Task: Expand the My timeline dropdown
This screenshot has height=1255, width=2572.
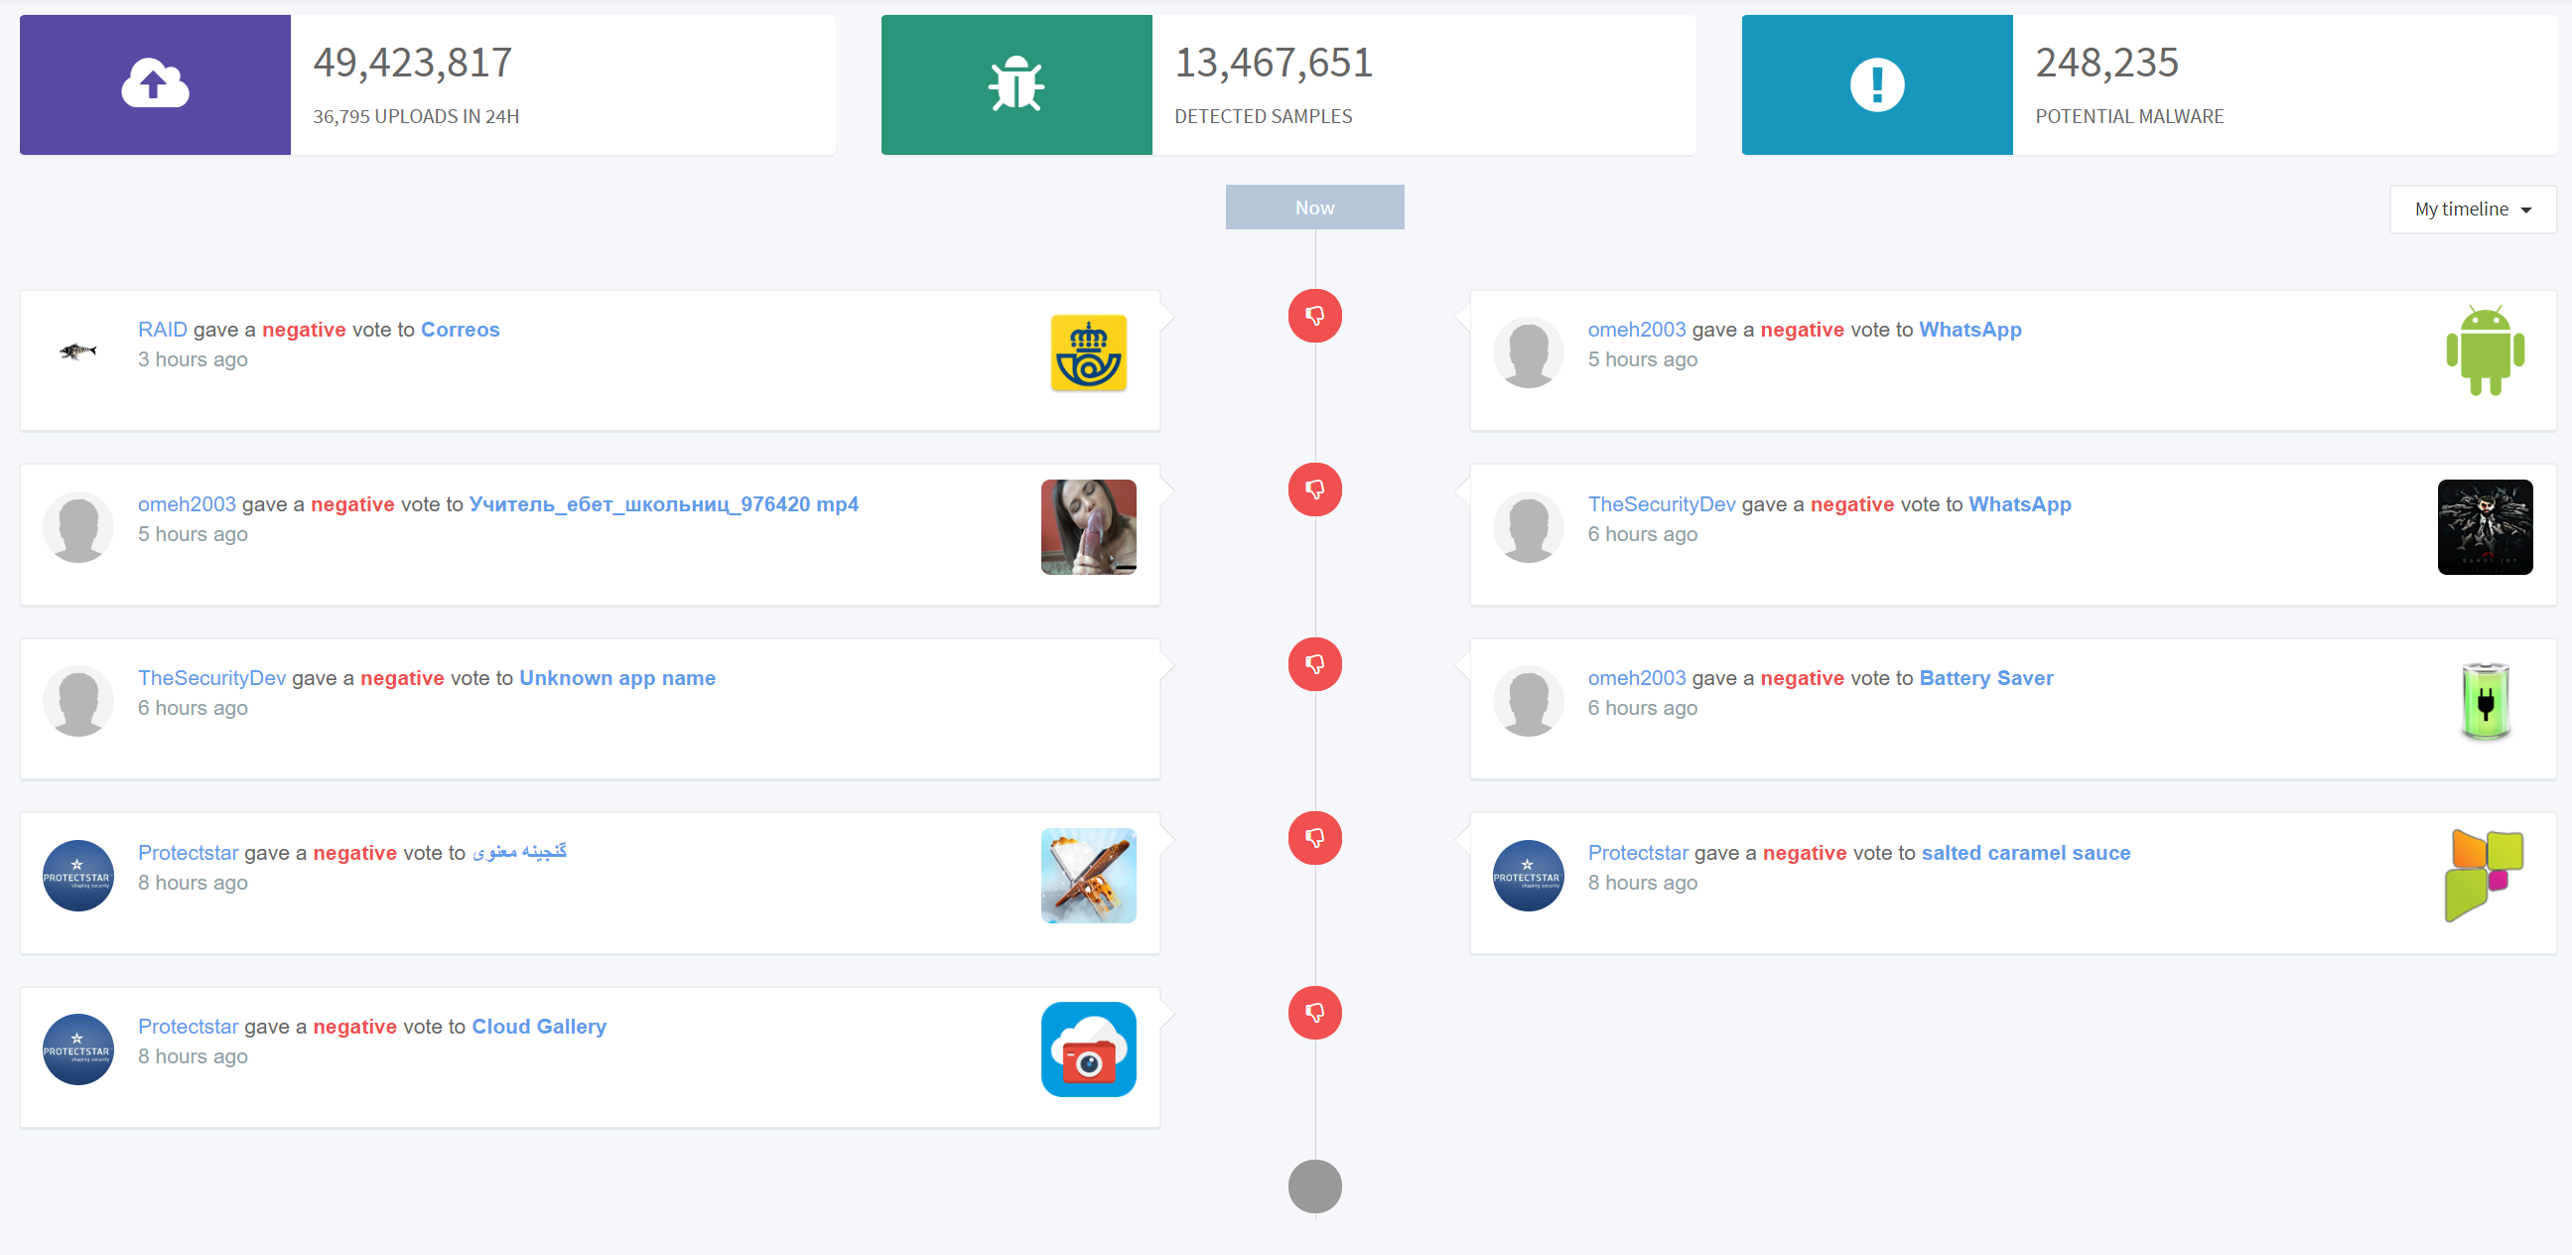Action: (x=2472, y=209)
